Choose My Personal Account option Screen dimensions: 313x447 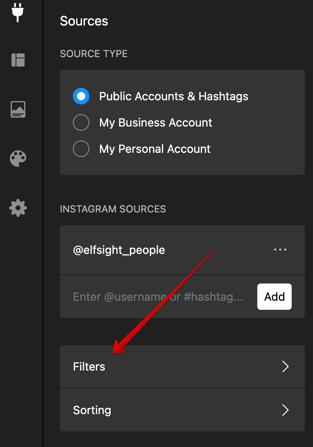point(81,149)
